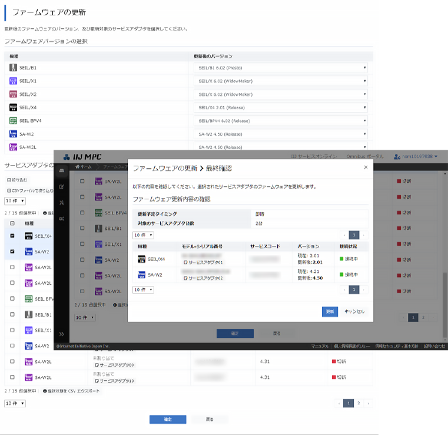Open the SEIL/X4 2.01 (Release) version dropdown
The image size is (448, 435).
tap(282, 107)
